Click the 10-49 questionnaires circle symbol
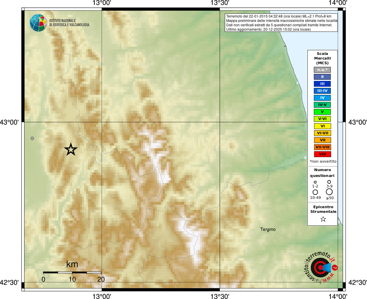The image size is (367, 299). [315, 192]
